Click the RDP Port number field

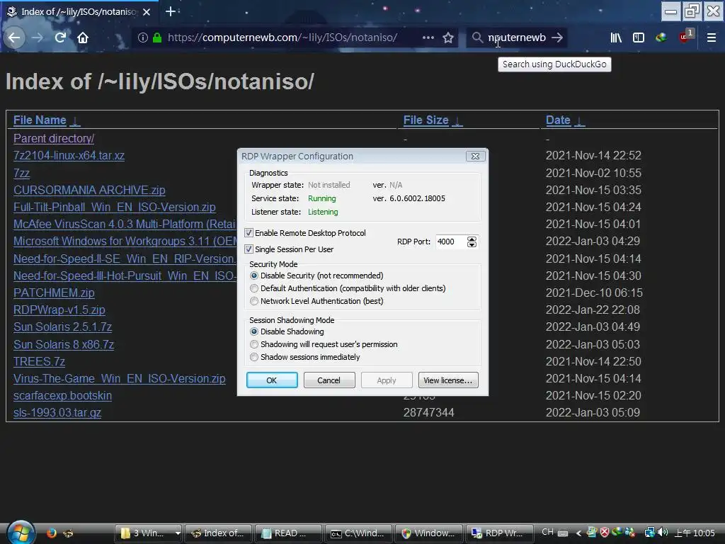[x=451, y=242]
